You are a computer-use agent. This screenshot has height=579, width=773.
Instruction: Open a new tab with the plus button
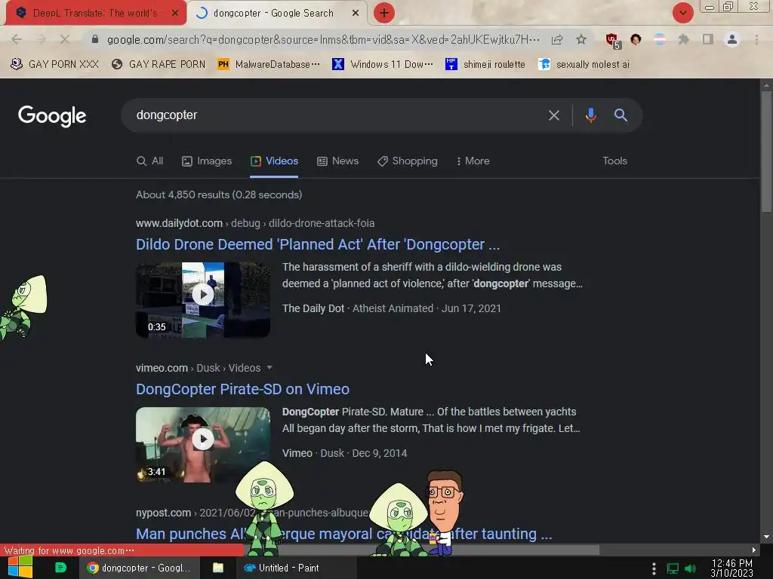384,13
